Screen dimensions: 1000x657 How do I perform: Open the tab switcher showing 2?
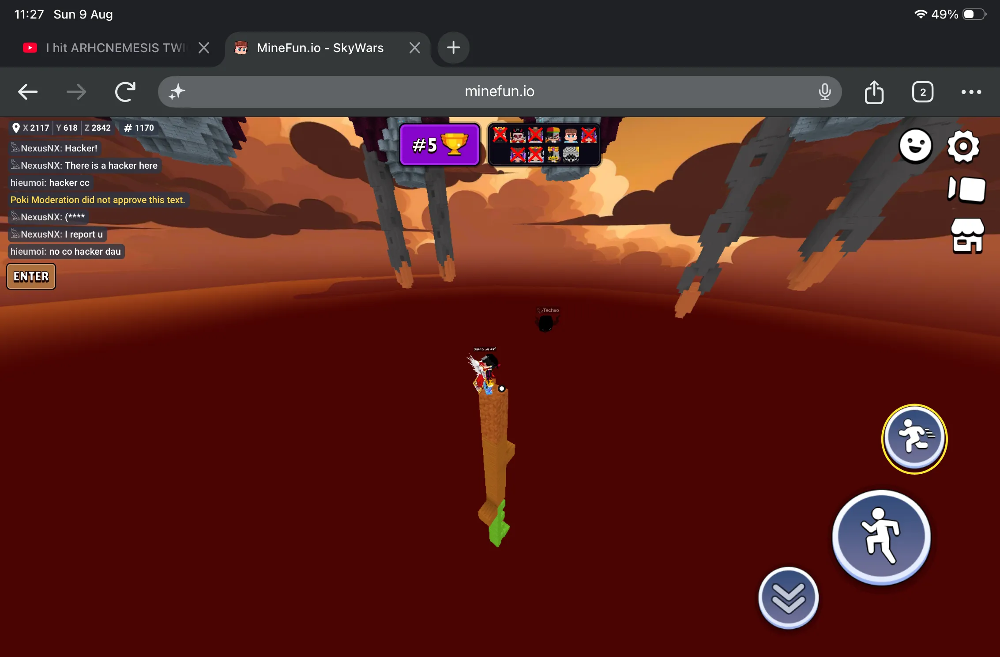pyautogui.click(x=923, y=92)
